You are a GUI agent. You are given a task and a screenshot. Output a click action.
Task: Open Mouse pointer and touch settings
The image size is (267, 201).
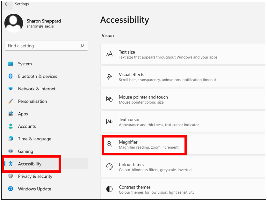click(x=183, y=99)
